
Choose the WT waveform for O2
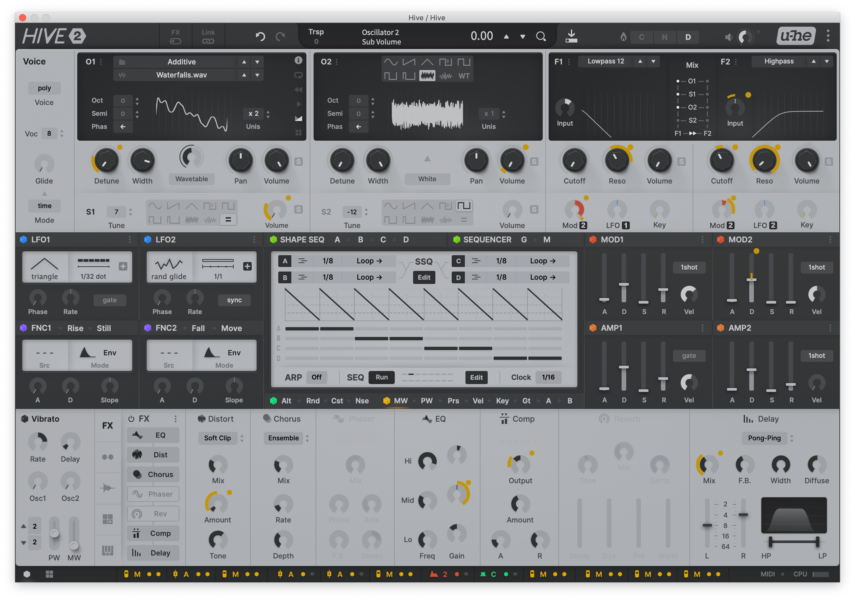464,76
